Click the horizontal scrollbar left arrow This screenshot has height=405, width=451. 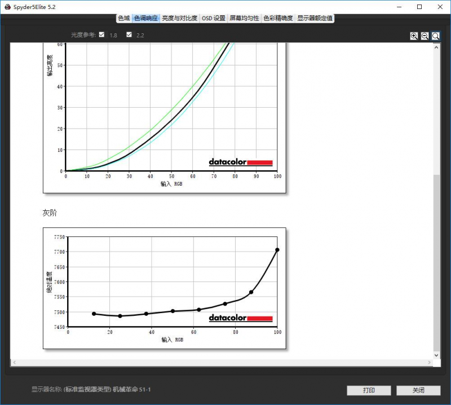pos(14,362)
